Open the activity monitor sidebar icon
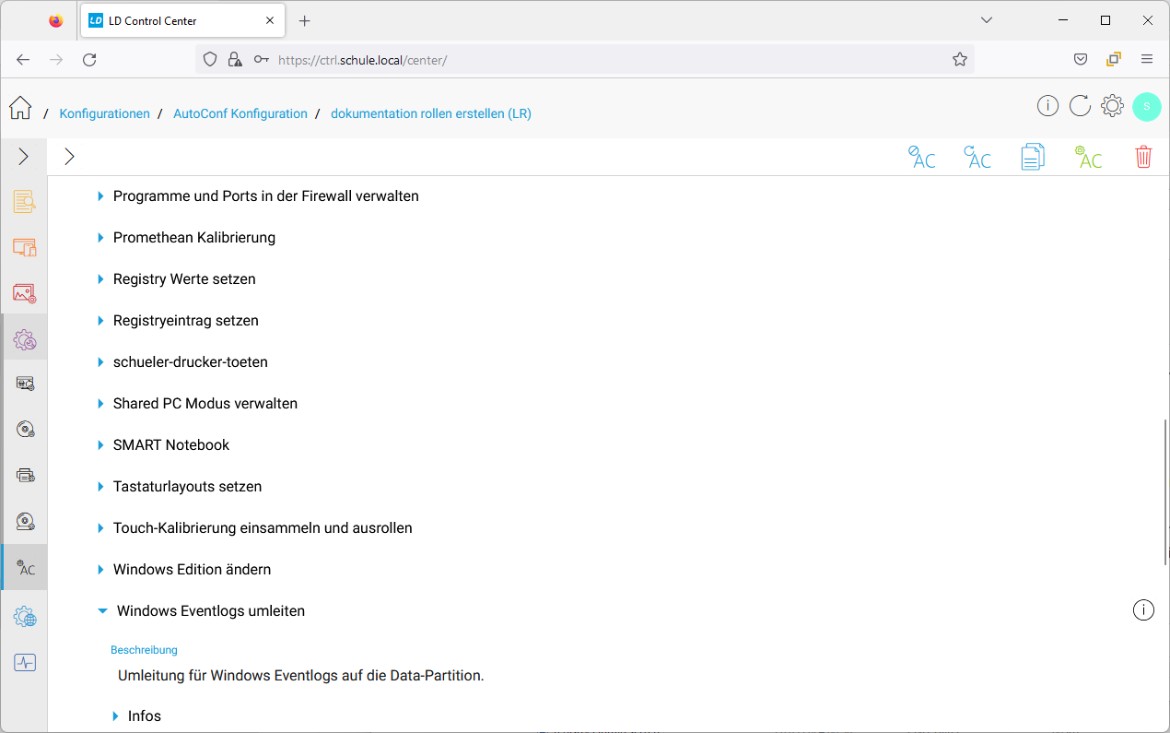The height and width of the screenshot is (733, 1170). (25, 662)
